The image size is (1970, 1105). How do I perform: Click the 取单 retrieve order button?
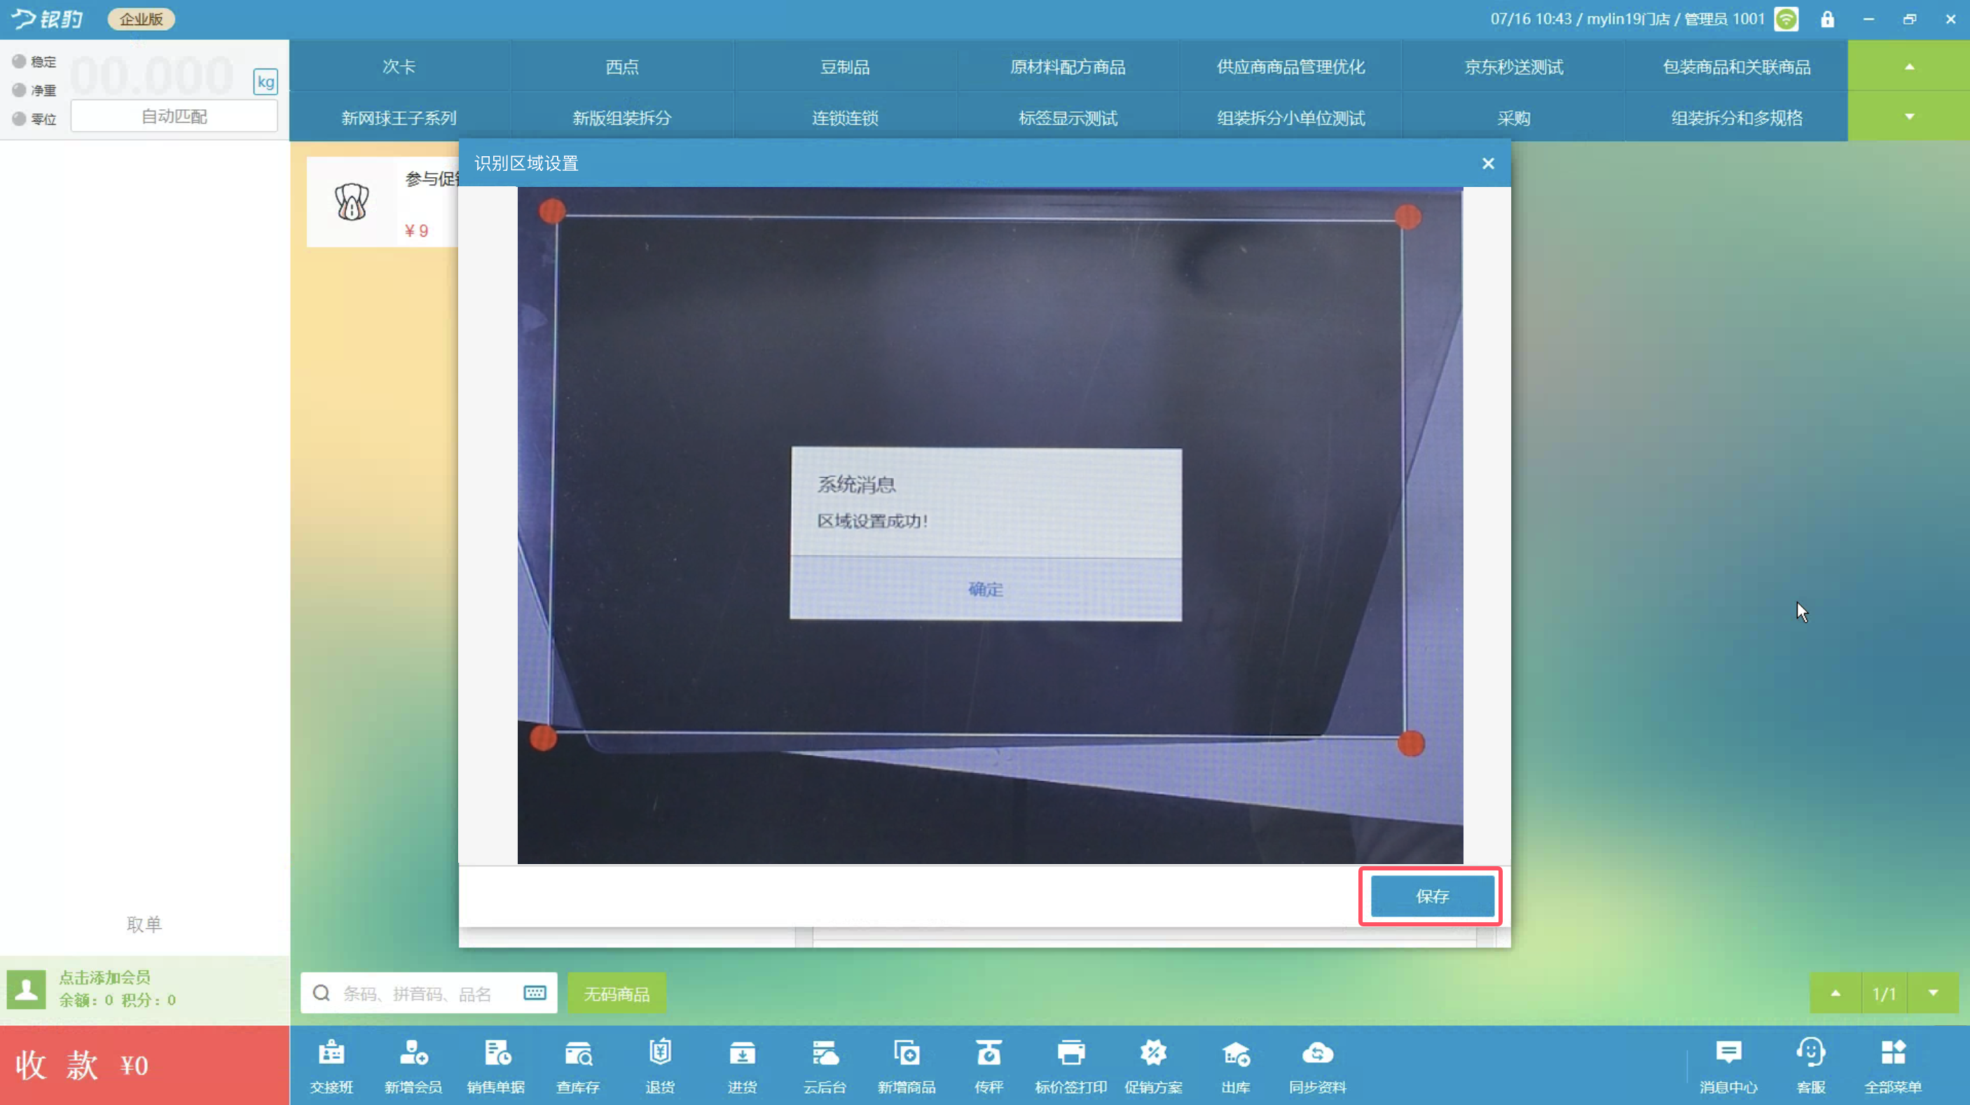coord(144,924)
